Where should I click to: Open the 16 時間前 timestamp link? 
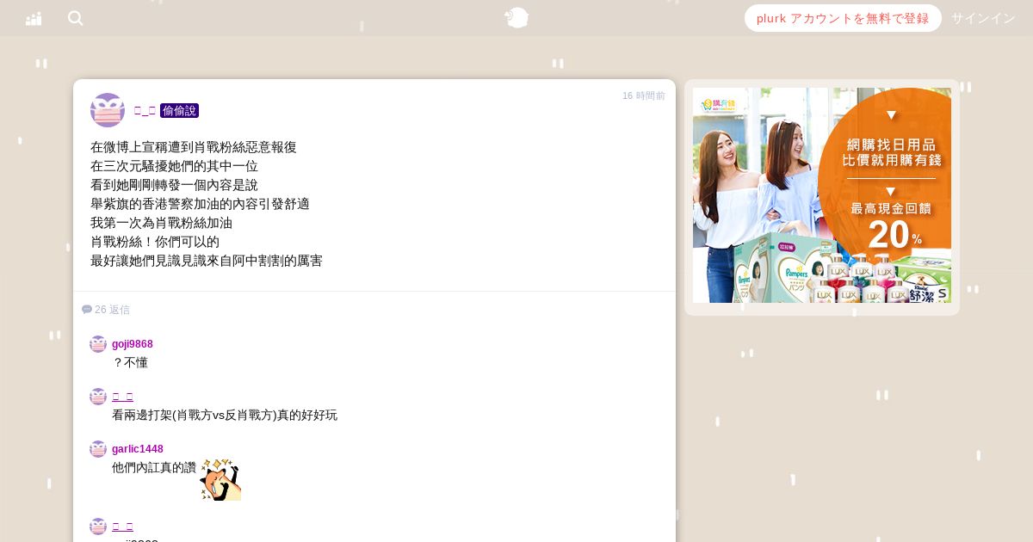pos(644,95)
